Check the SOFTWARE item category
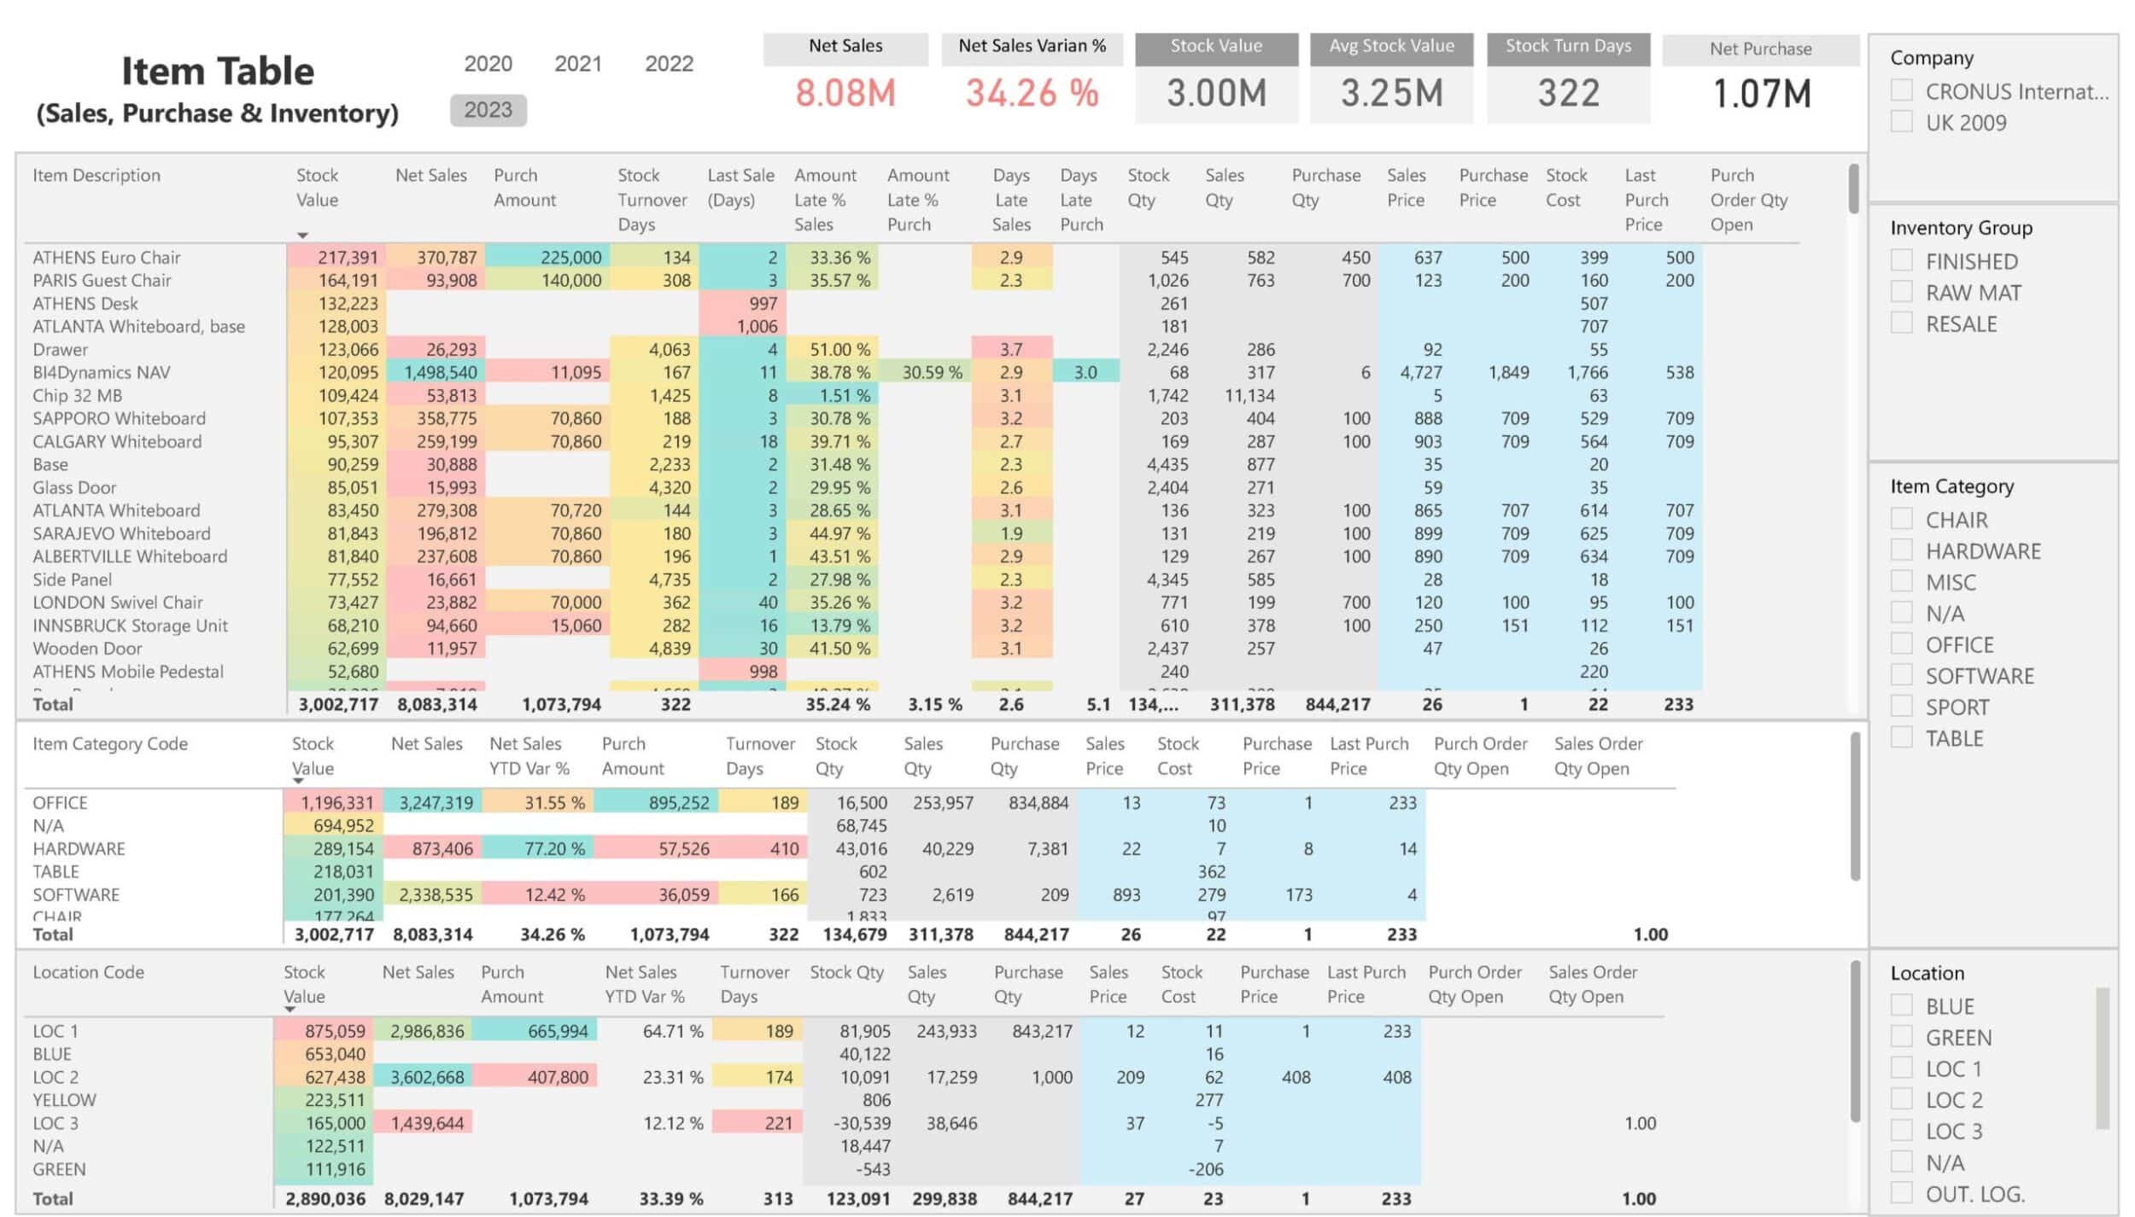This screenshot has width=2135, height=1217. tap(1901, 674)
